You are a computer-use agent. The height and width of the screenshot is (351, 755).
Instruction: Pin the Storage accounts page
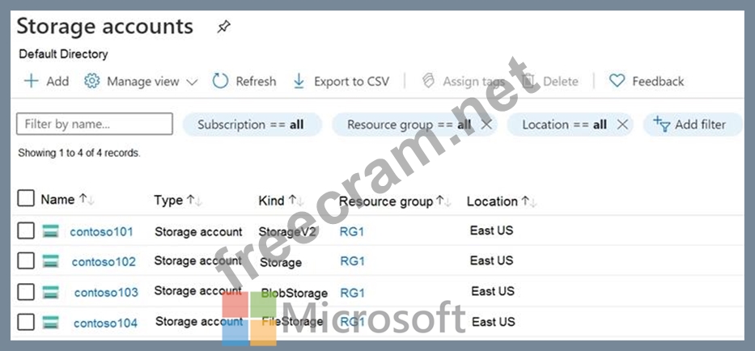coord(223,27)
